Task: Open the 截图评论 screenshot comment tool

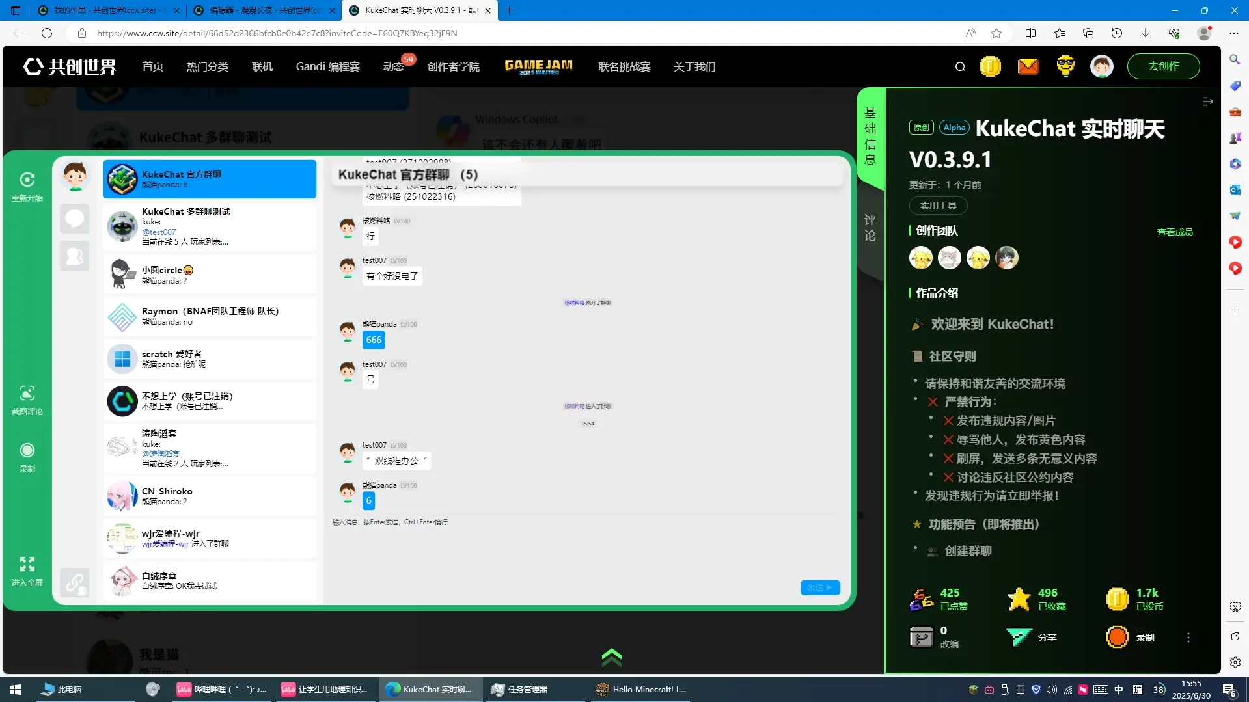Action: [x=27, y=393]
